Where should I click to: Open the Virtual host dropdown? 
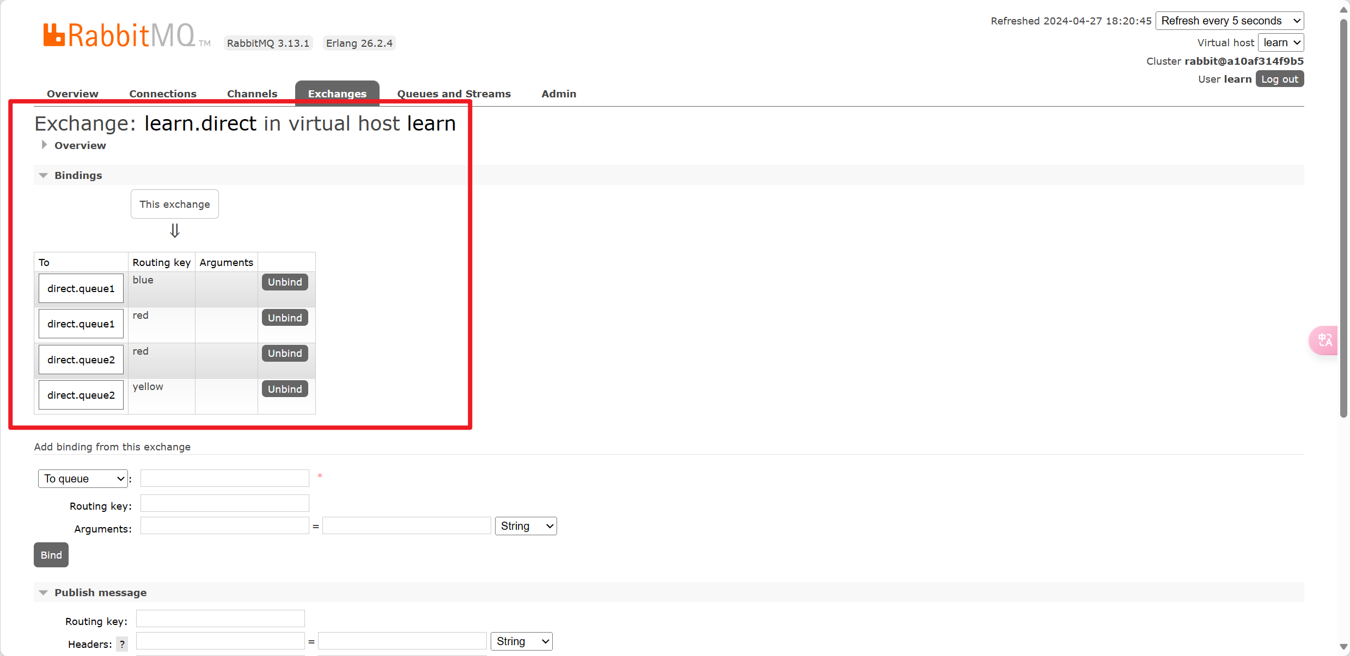point(1280,42)
